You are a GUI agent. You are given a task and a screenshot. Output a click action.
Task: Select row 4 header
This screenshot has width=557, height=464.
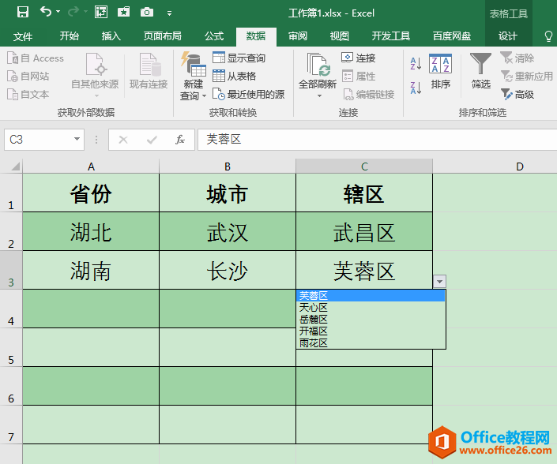11,309
